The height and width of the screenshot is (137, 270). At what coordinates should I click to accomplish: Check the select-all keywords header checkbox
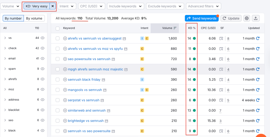(58, 28)
